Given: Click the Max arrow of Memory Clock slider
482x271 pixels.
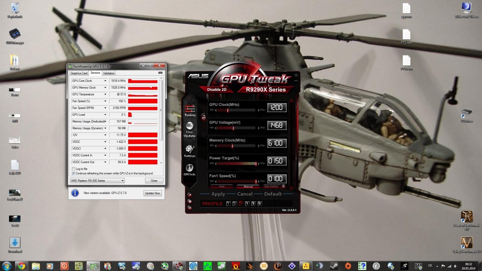Looking at the screenshot, I should (259, 146).
